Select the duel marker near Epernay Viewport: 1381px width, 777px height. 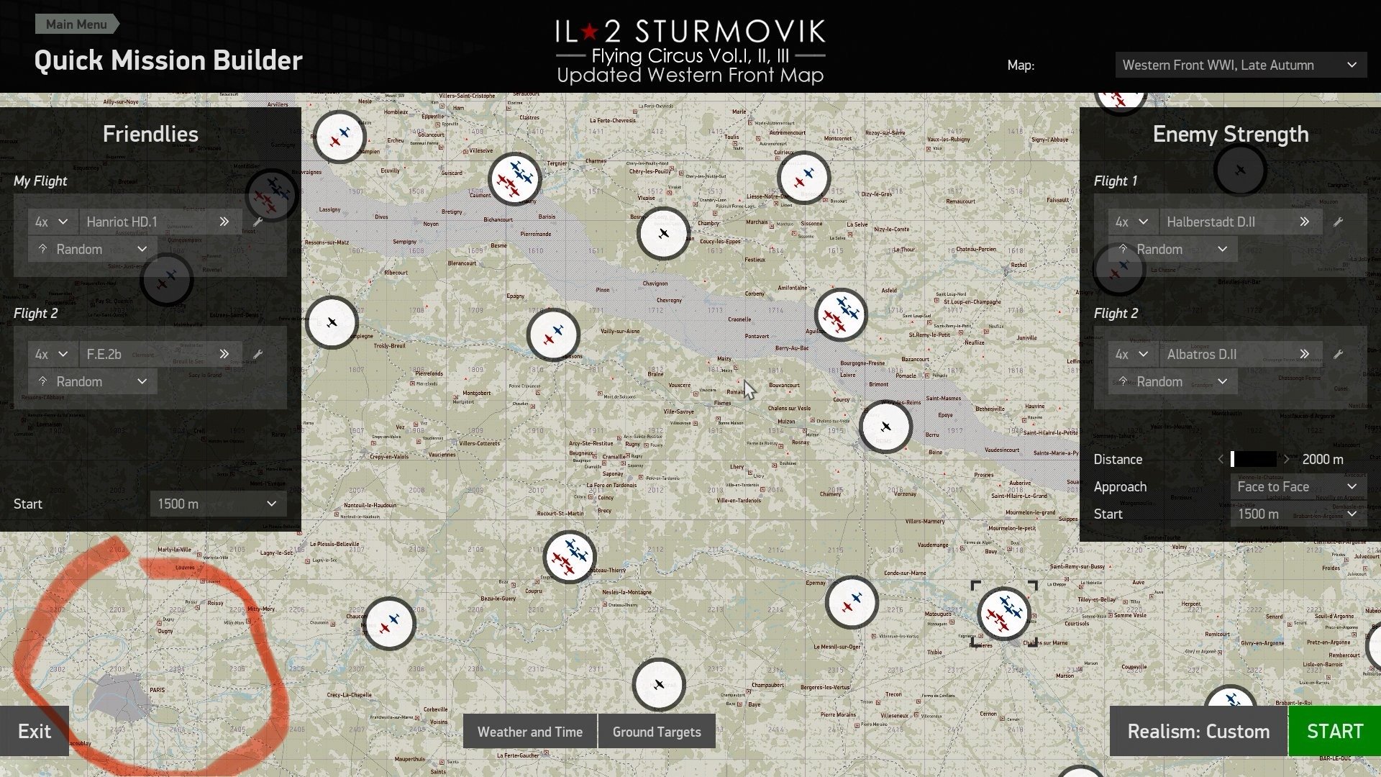[x=852, y=603]
